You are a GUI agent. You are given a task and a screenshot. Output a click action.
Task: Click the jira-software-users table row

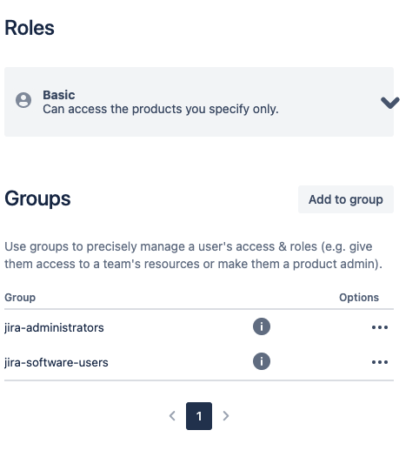[x=199, y=362]
